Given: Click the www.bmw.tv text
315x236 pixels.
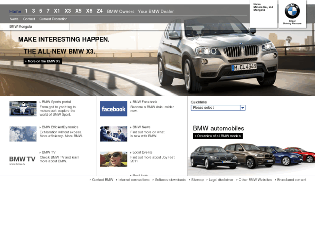Looking at the screenshot, I should point(17,164).
